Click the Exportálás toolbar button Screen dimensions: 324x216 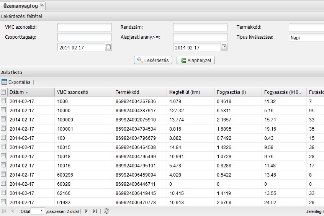pos(16,82)
